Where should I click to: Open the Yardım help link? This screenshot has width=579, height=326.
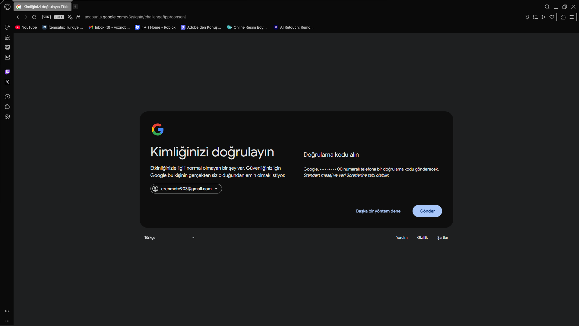click(x=402, y=238)
